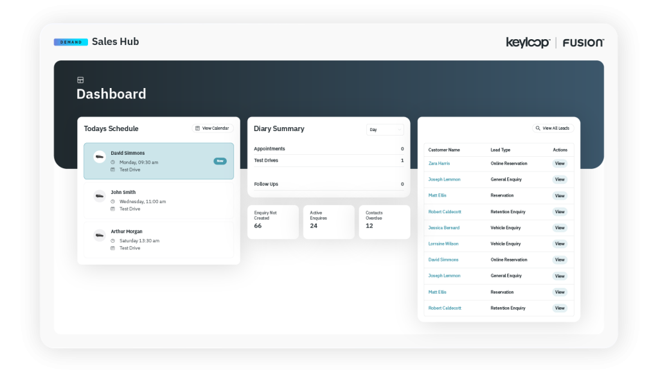Viewport: 658px width, 372px height.
Task: Open the Day dropdown in Diary Summary
Action: tap(385, 129)
